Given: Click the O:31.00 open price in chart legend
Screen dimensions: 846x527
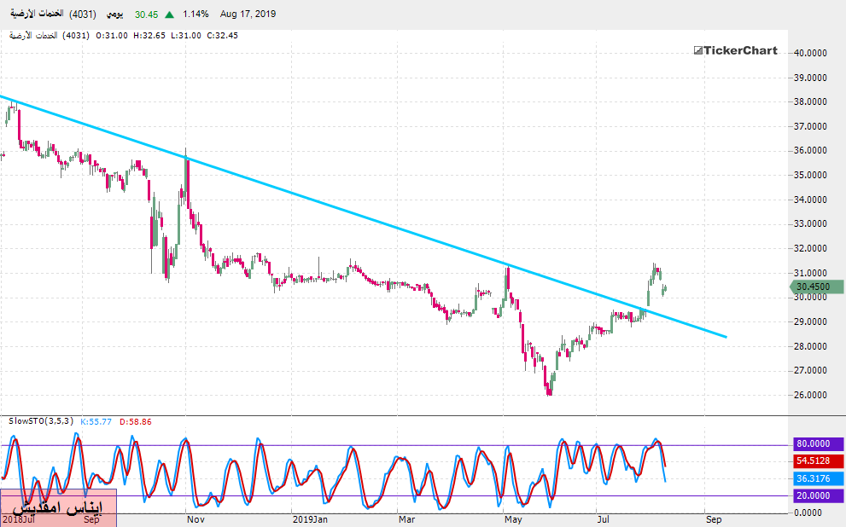Looking at the screenshot, I should coord(113,35).
